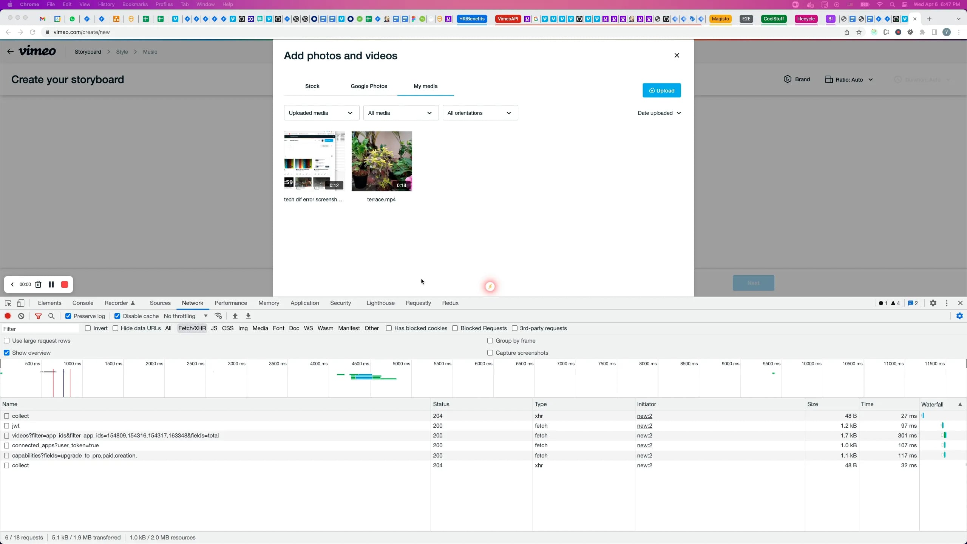Open network conditions wifi icon
This screenshot has height=544, width=967.
(x=218, y=316)
